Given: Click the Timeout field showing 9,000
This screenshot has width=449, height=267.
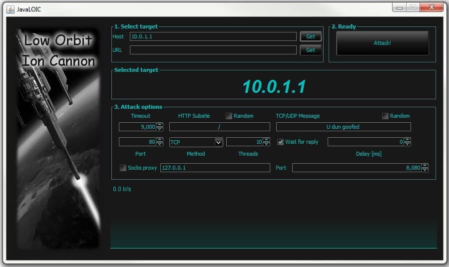Looking at the screenshot, I should coord(138,127).
